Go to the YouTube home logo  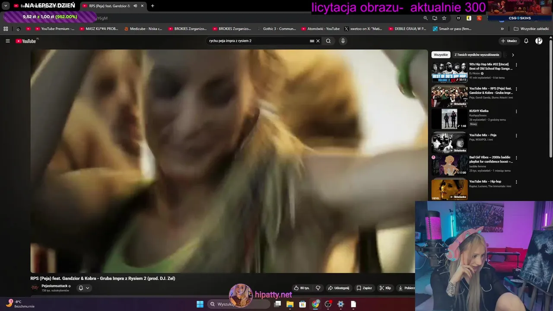point(26,41)
